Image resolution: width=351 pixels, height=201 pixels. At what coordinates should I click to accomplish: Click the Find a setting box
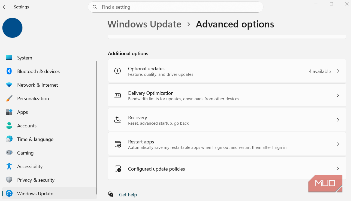[175, 7]
